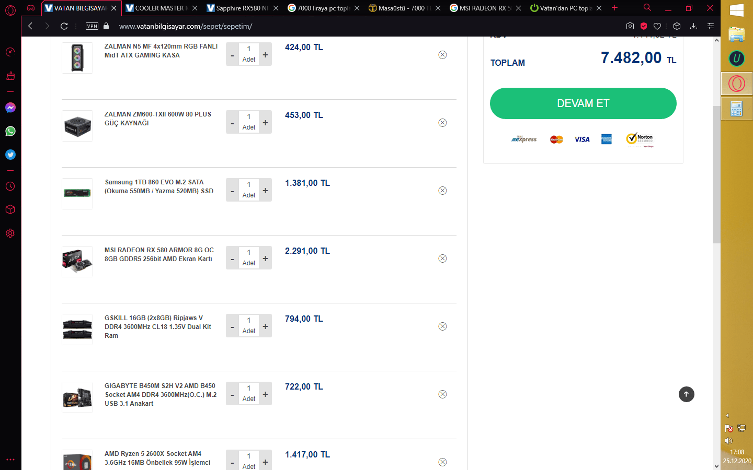Open History clock icon in the sidebar
753x470 pixels.
pyautogui.click(x=10, y=186)
